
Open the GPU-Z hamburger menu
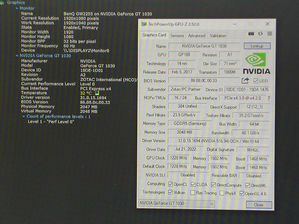(270, 34)
